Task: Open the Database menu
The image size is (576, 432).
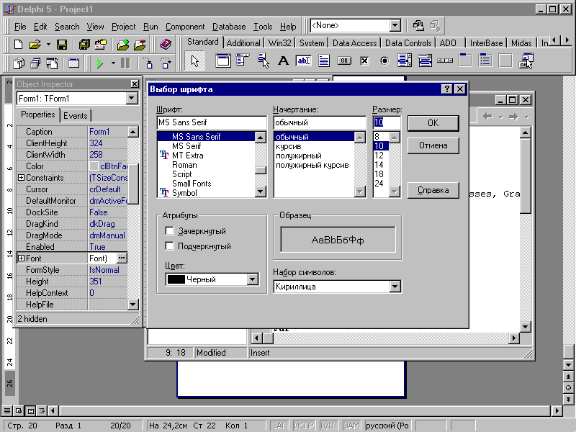Action: (229, 27)
